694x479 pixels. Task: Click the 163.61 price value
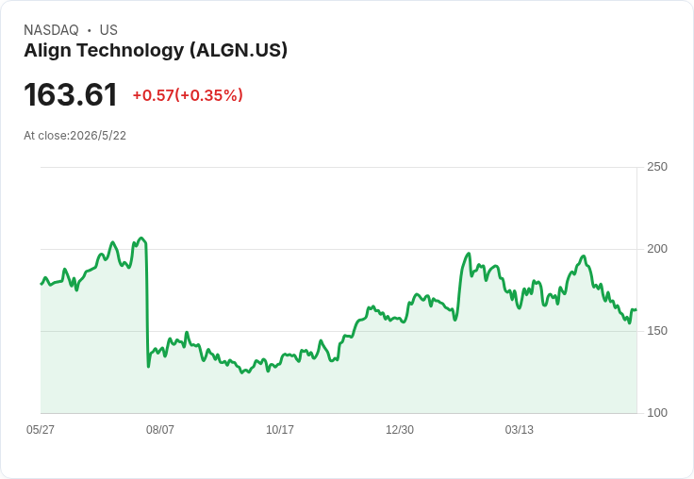(71, 94)
